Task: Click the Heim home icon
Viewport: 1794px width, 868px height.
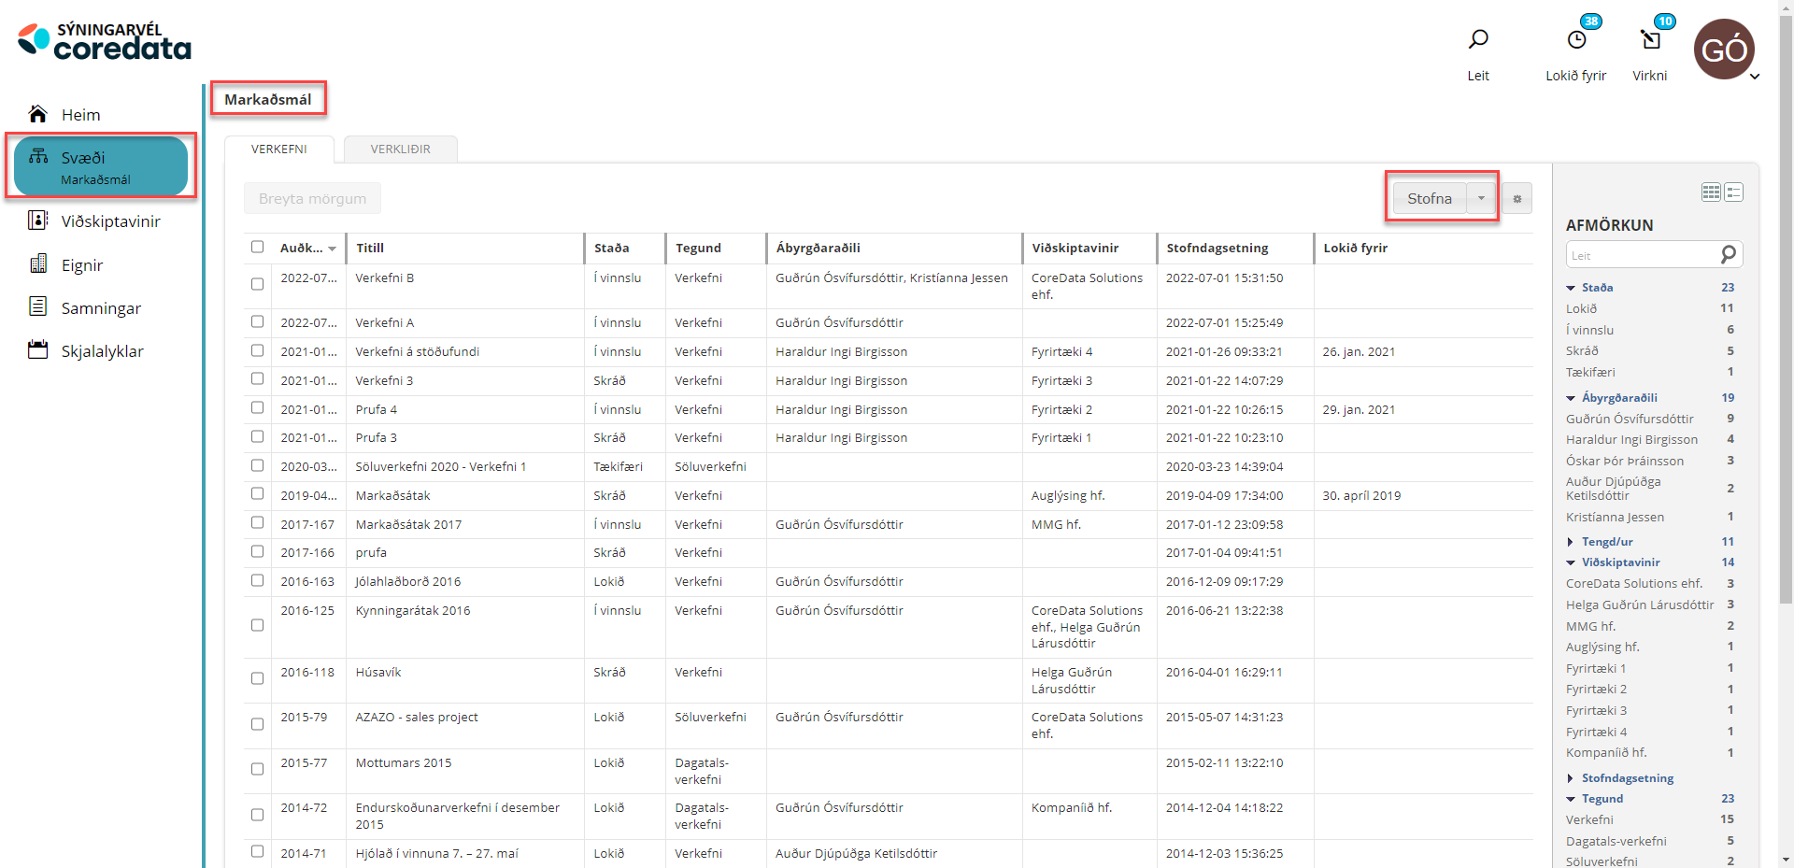Action: click(x=37, y=114)
